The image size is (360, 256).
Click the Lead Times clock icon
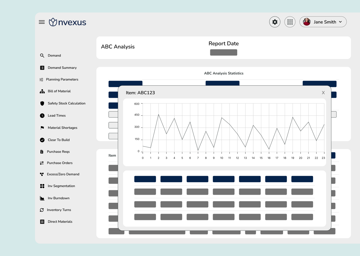[x=42, y=115]
